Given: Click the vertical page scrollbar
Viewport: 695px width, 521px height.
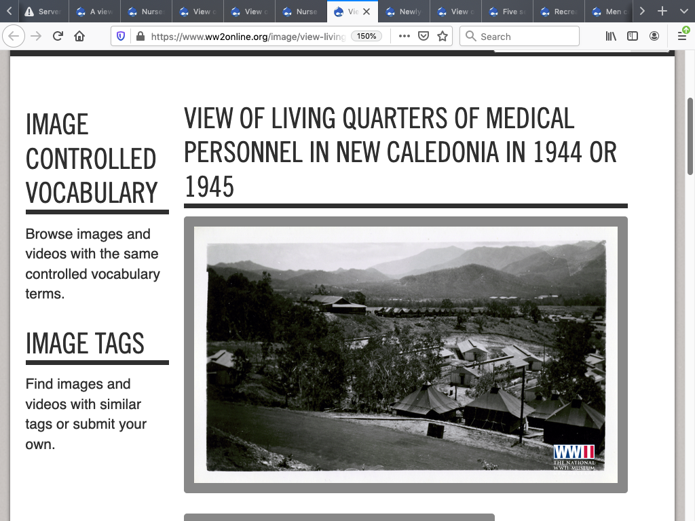Looking at the screenshot, I should [x=690, y=136].
